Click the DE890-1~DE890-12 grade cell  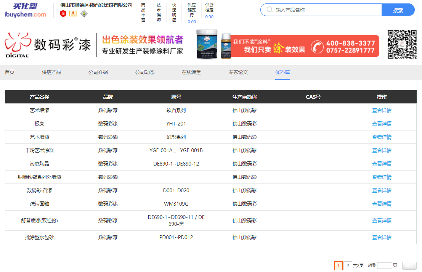176,164
